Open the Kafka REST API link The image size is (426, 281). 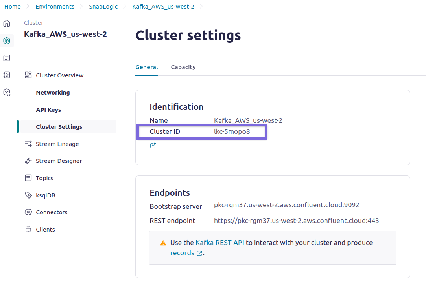click(219, 243)
